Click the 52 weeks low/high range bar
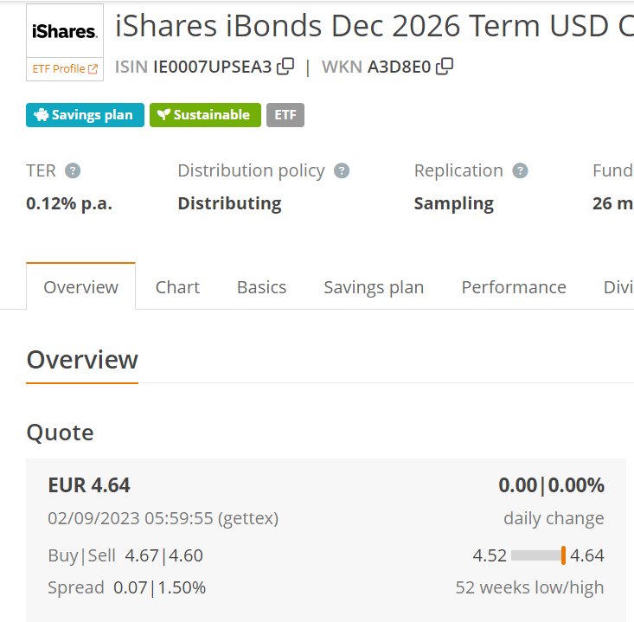The image size is (634, 622). pyautogui.click(x=538, y=555)
